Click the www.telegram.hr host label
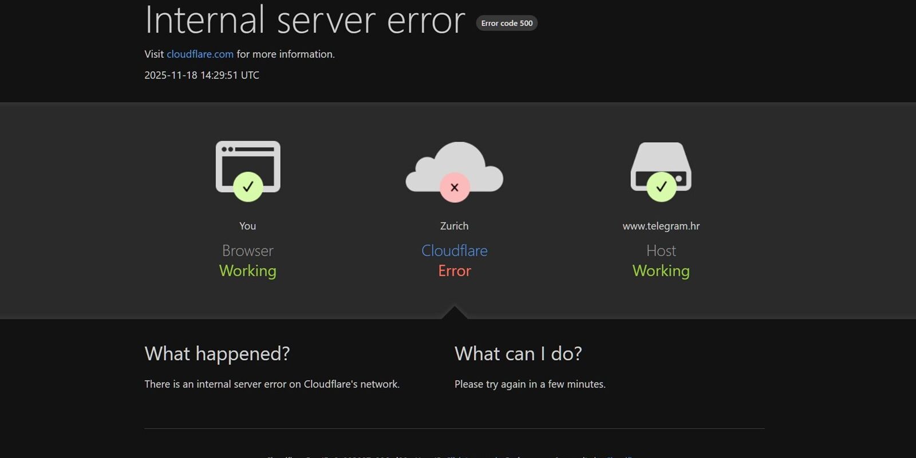The image size is (916, 458). tap(661, 226)
